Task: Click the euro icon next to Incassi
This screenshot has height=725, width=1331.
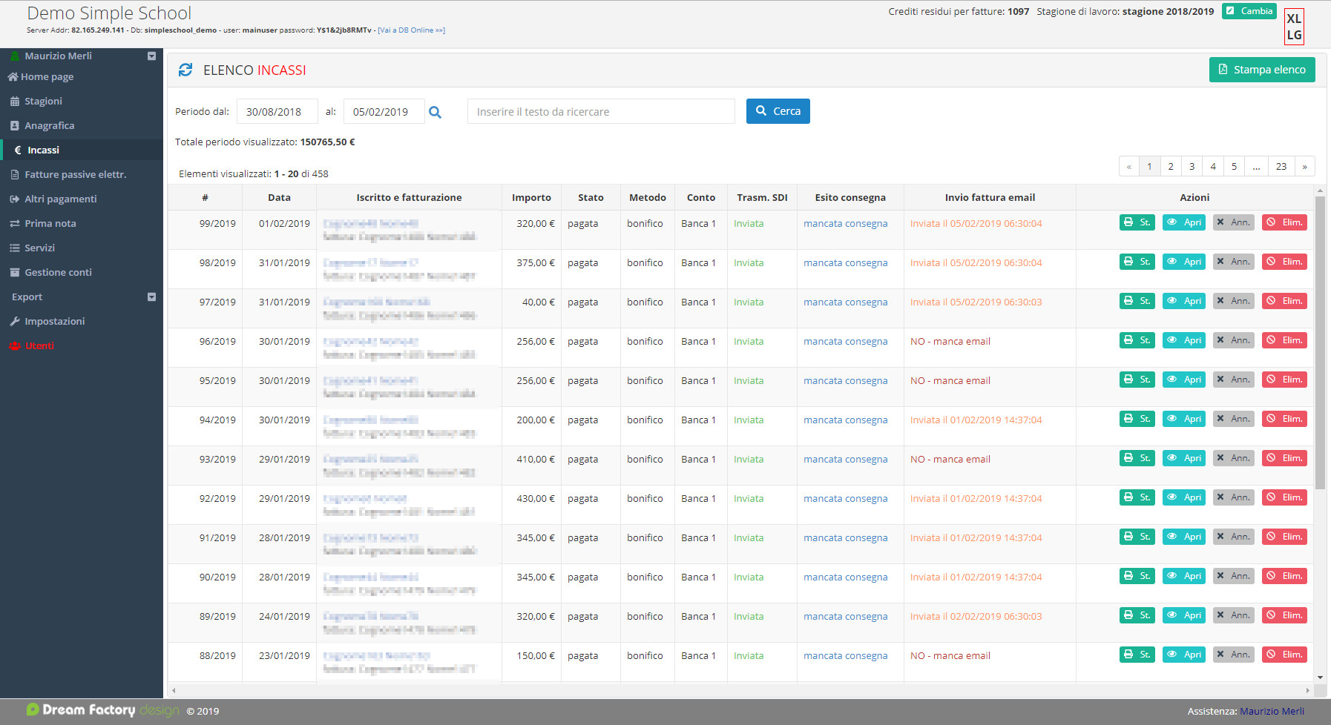Action: (18, 150)
